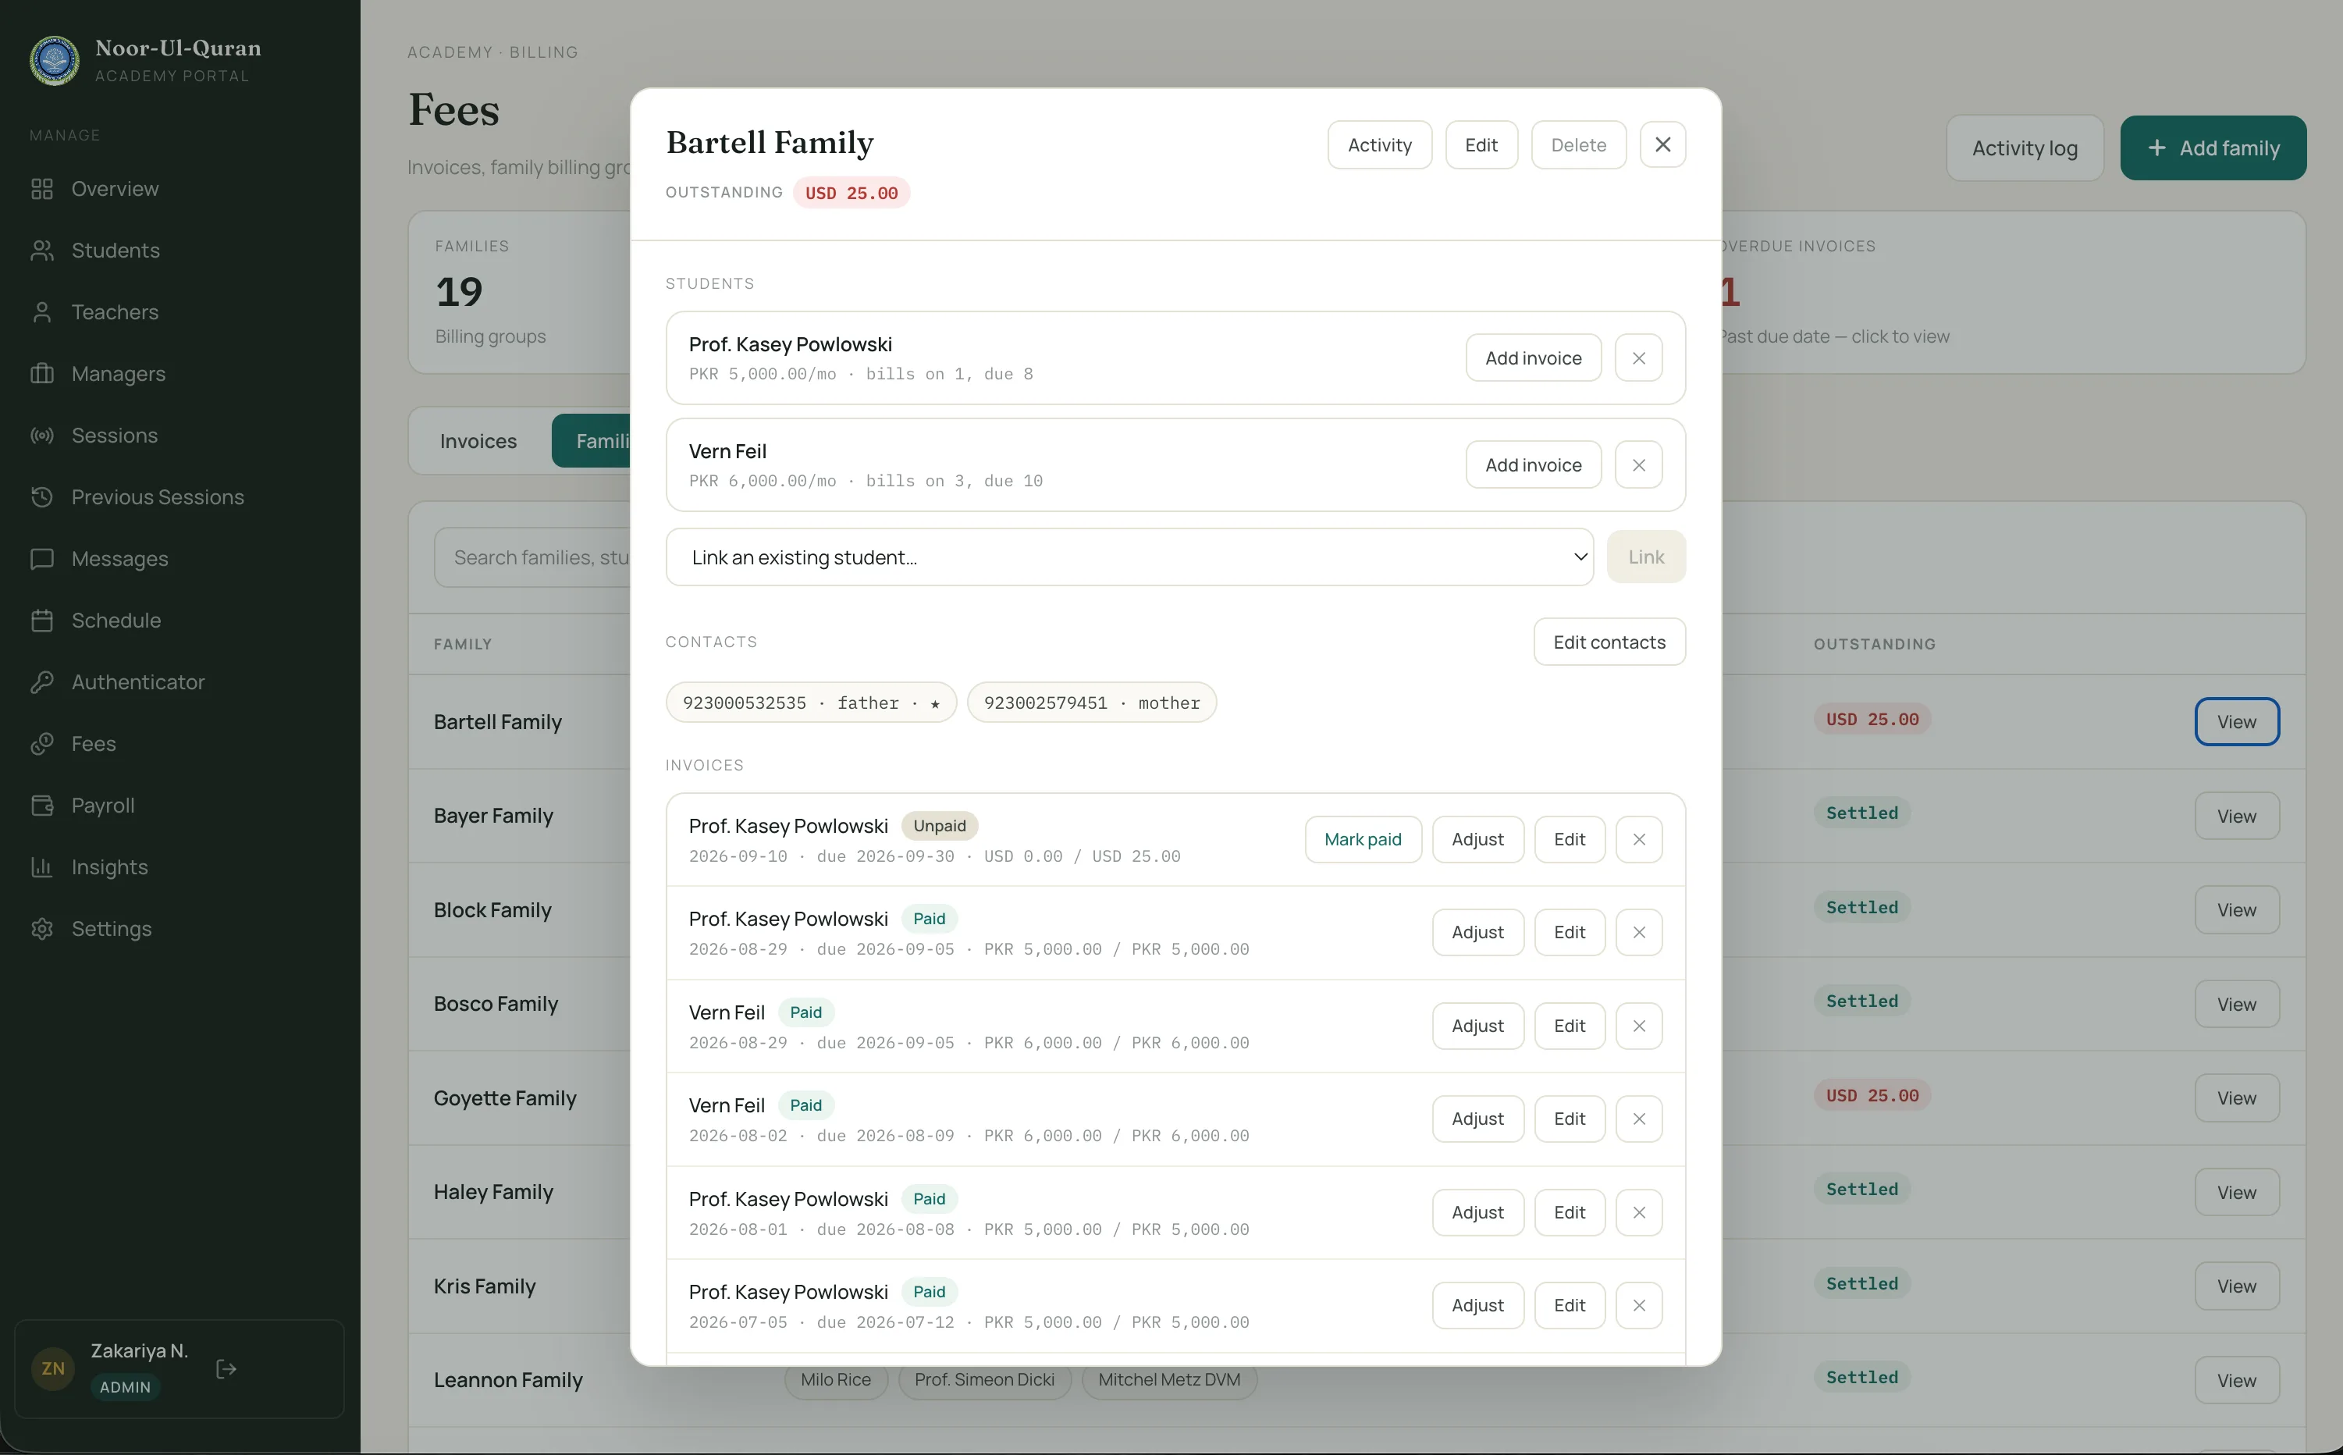Image resolution: width=2343 pixels, height=1455 pixels.
Task: Click the Payroll wallet icon
Action: click(x=41, y=805)
